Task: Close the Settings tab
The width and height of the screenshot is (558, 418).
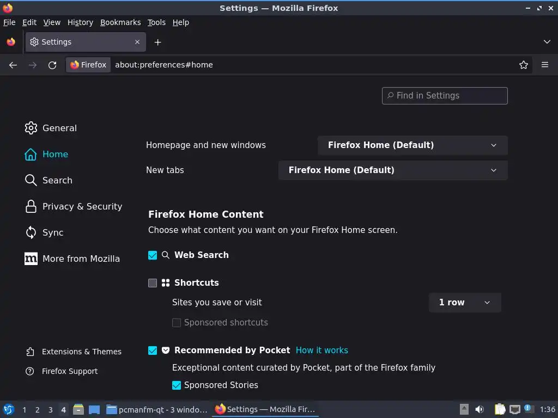Action: 137,42
